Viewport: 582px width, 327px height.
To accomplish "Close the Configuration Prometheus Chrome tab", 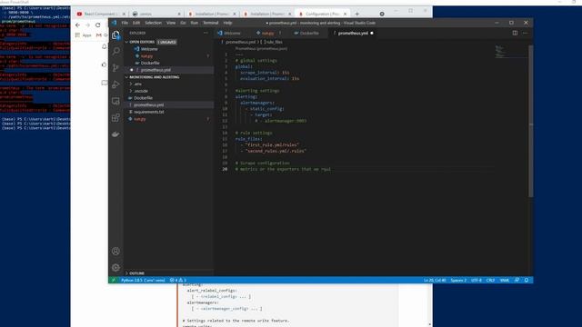I will click(x=346, y=15).
